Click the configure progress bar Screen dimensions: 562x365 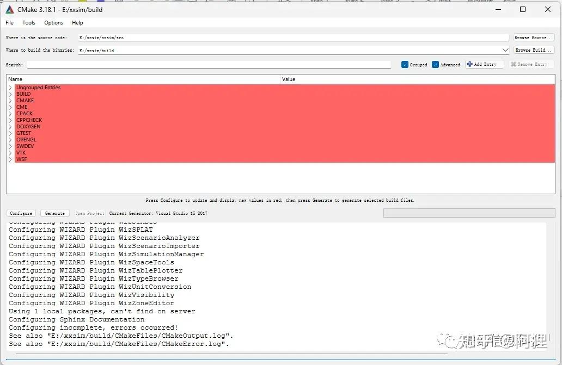(469, 213)
